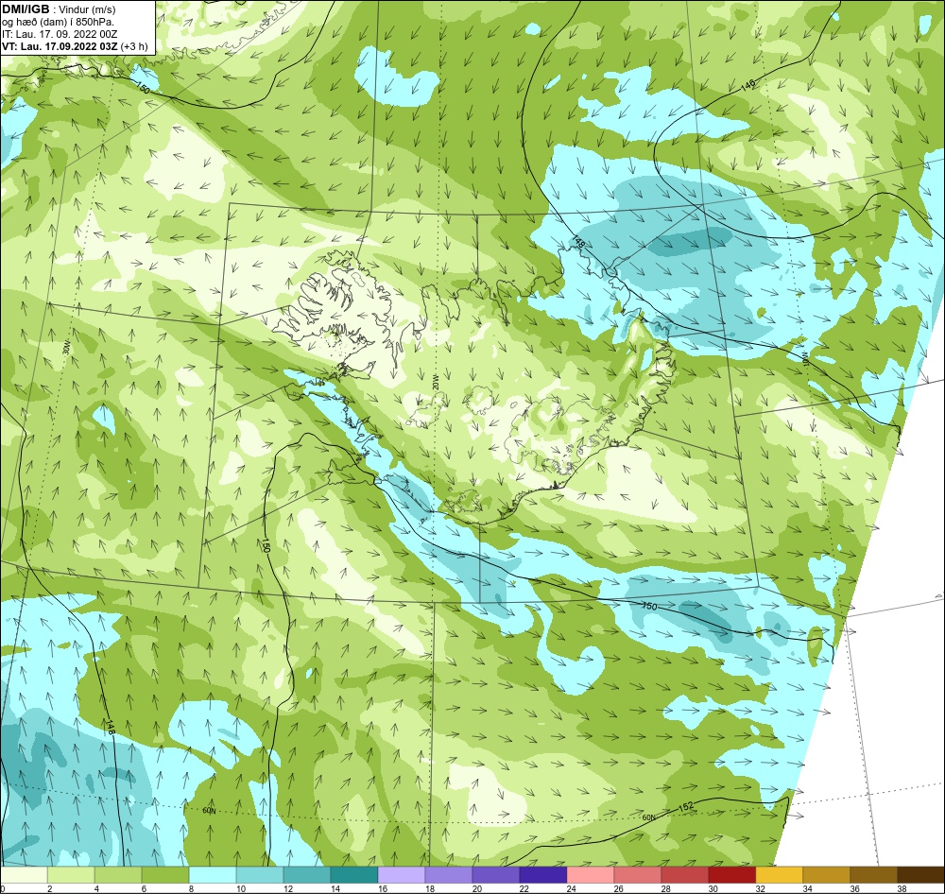Viewport: 945px width, 894px height.
Task: Select the 'og hæð (dam) í 850hPa.' line
Action: 58,23
